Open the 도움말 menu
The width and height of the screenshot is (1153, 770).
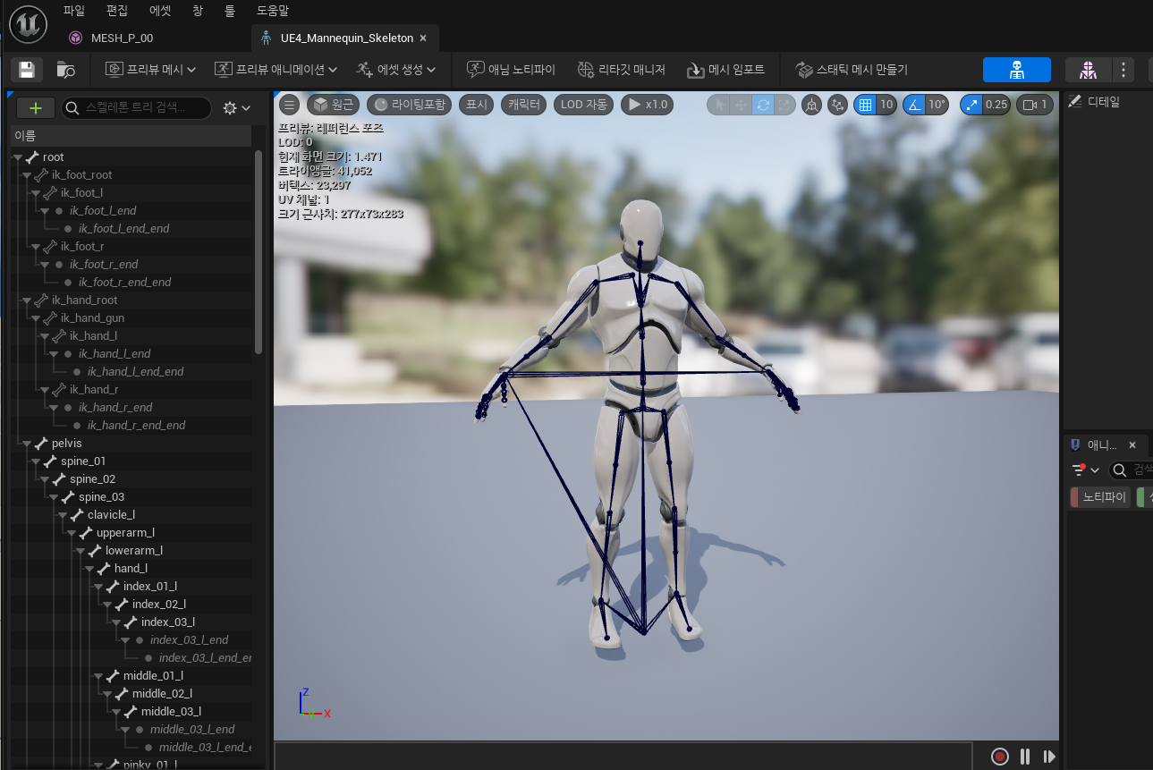[273, 11]
